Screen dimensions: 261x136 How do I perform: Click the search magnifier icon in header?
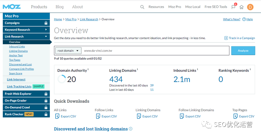tap(142, 7)
